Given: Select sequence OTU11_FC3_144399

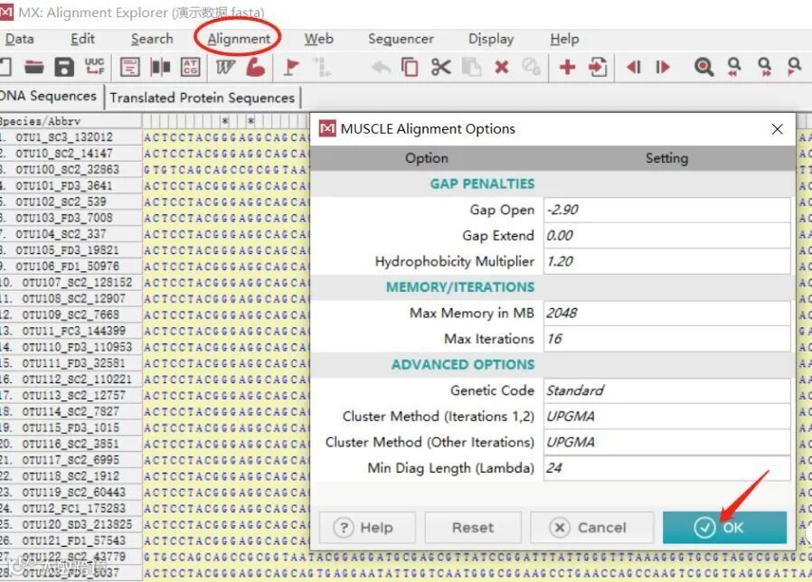Looking at the screenshot, I should click(73, 331).
